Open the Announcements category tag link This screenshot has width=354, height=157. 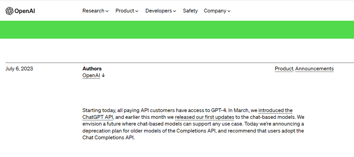(x=314, y=69)
